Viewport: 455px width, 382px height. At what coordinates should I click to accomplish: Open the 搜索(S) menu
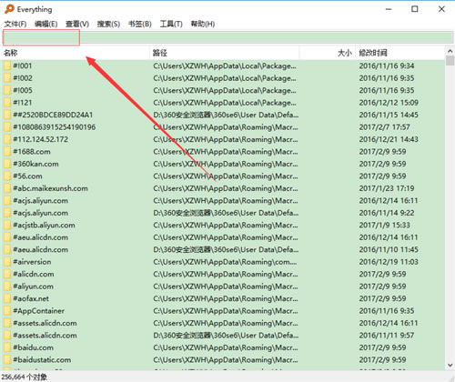108,24
